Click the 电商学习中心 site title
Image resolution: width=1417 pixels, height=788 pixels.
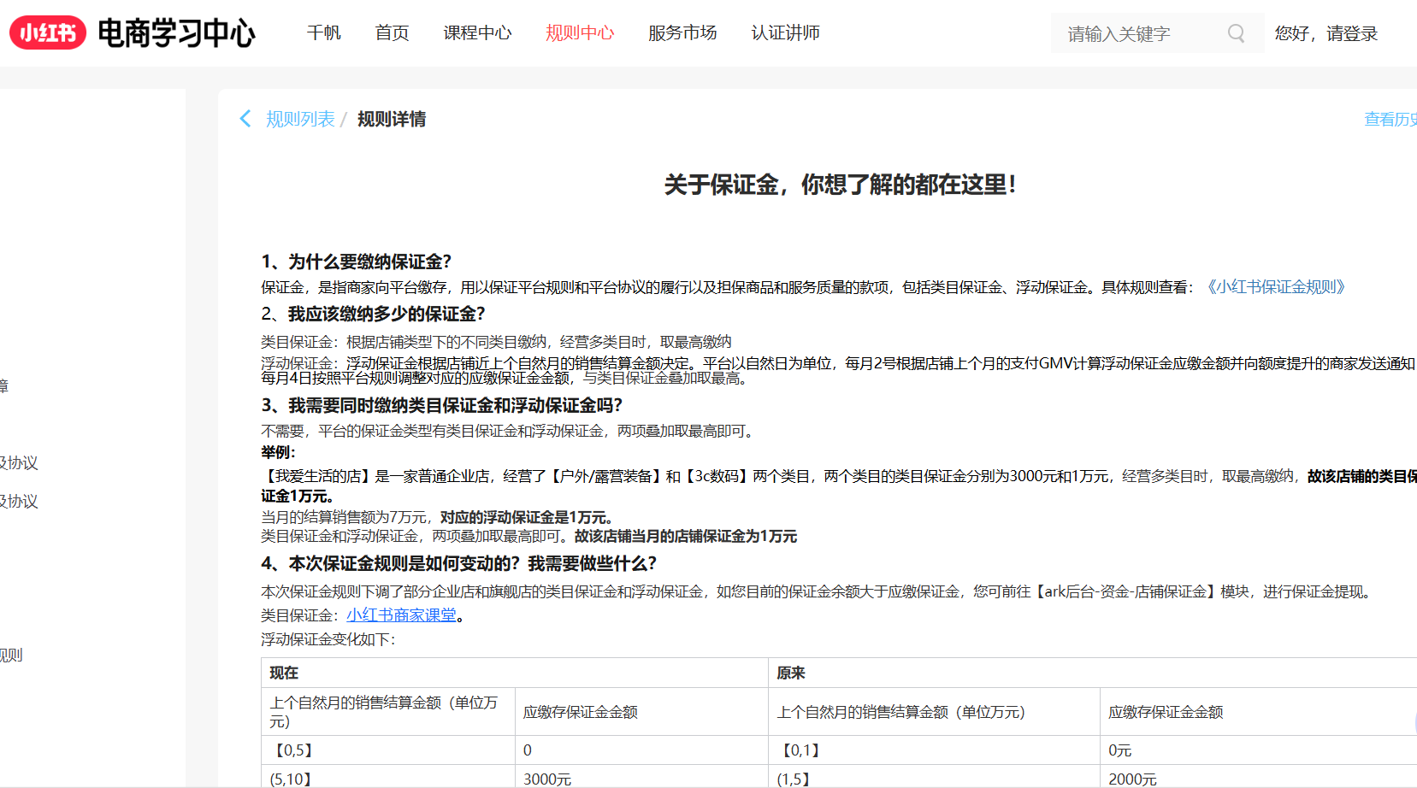point(176,33)
